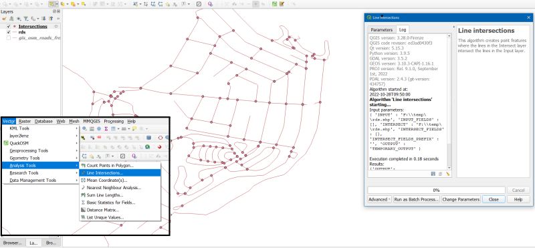Select the rds layer name
This screenshot has height=248, width=535.
[x=22, y=32]
